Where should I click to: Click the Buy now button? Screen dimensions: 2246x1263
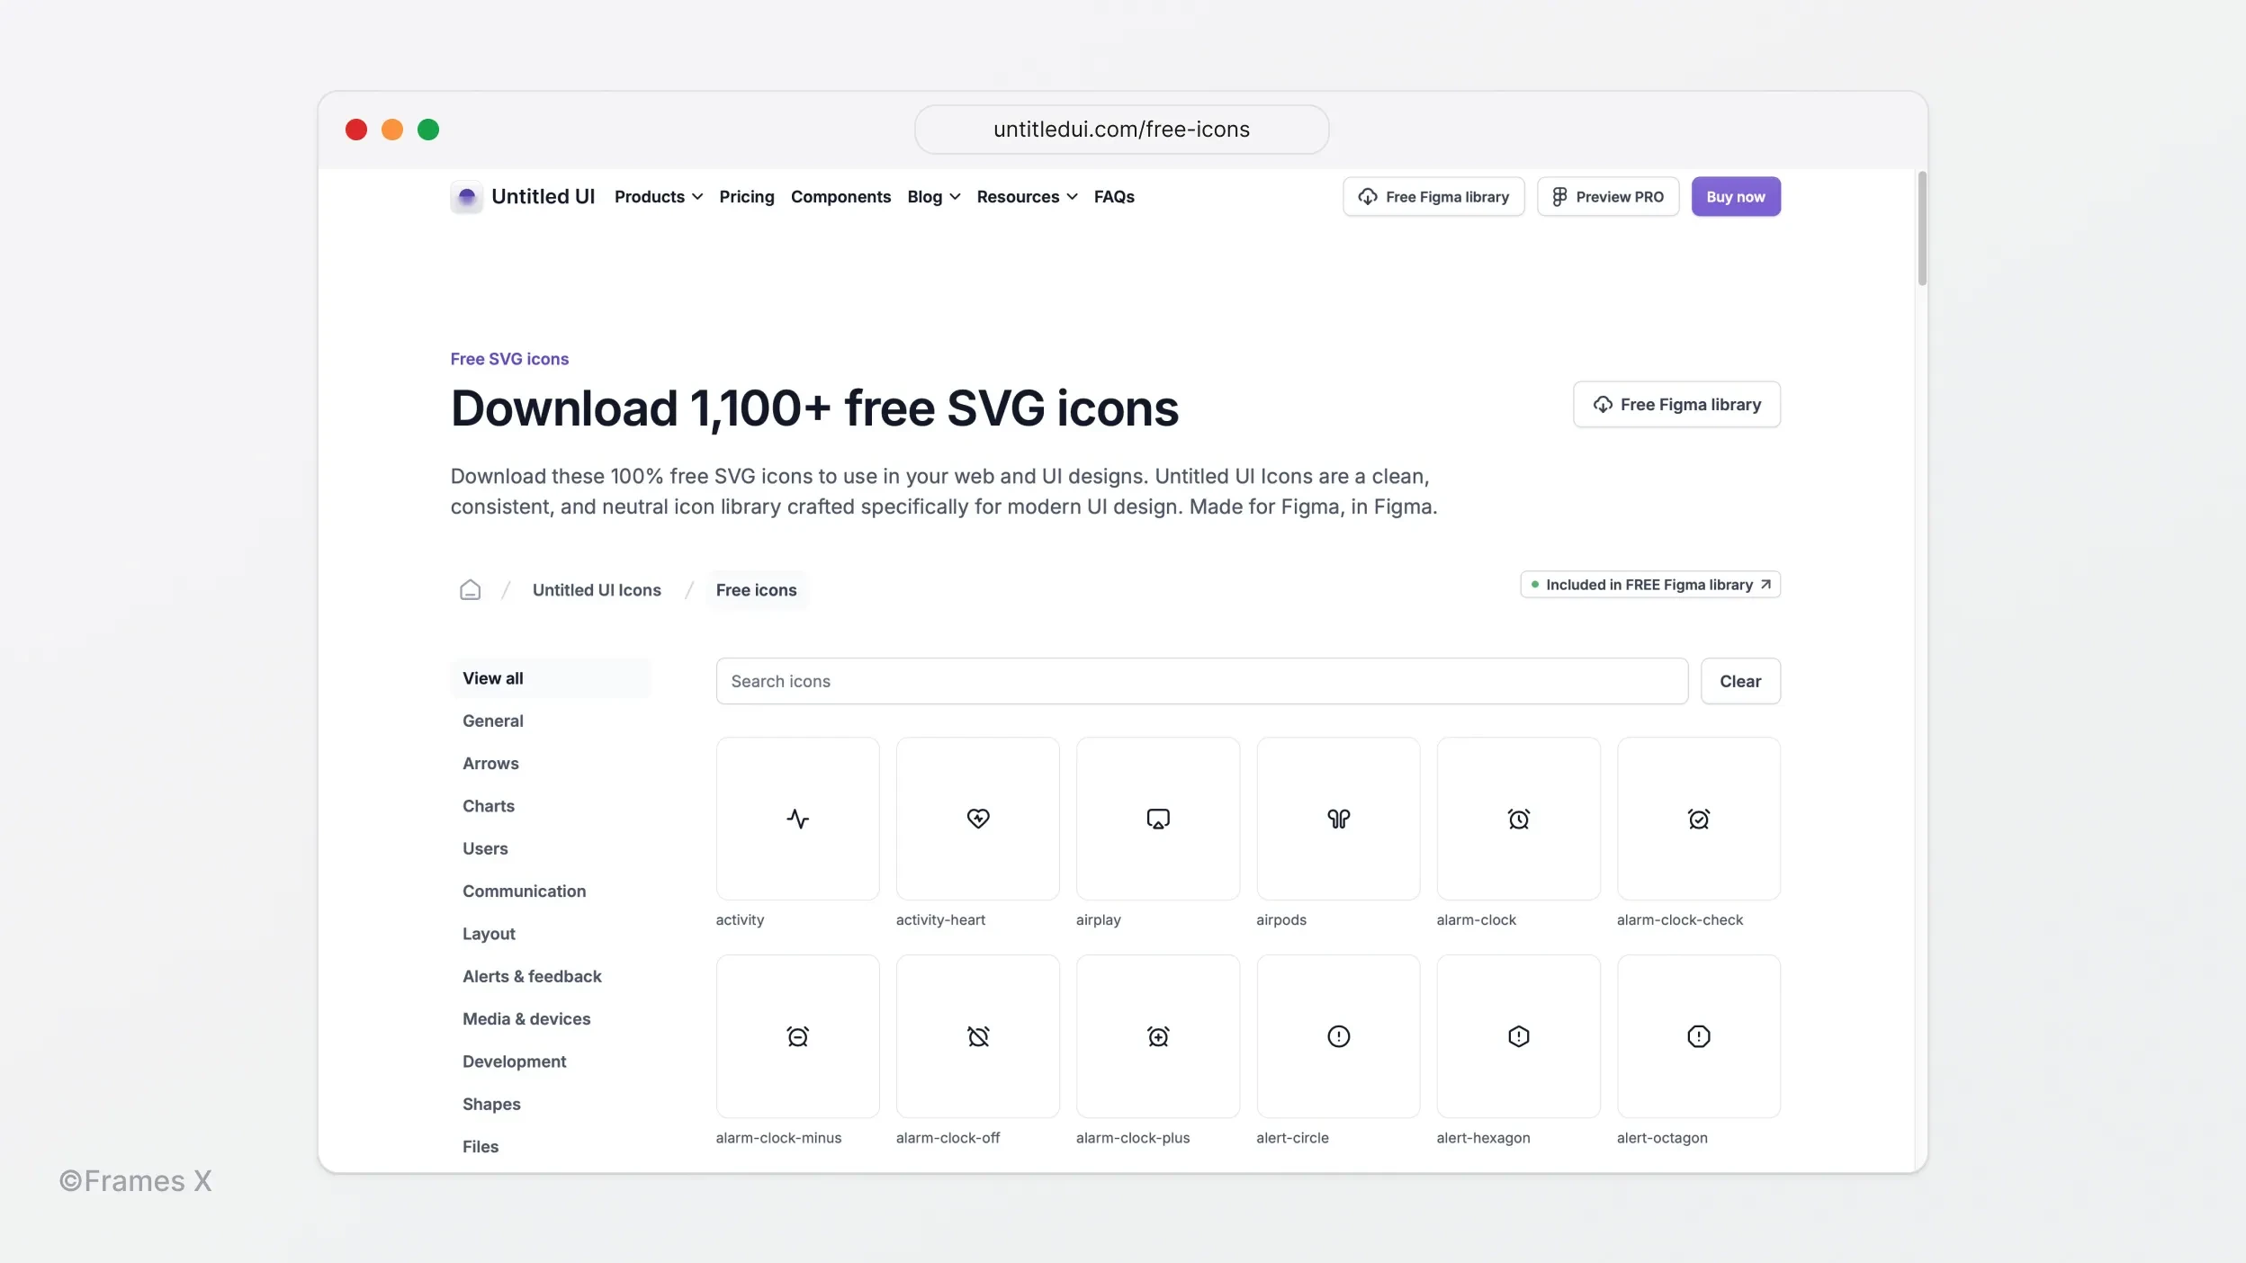(x=1736, y=196)
